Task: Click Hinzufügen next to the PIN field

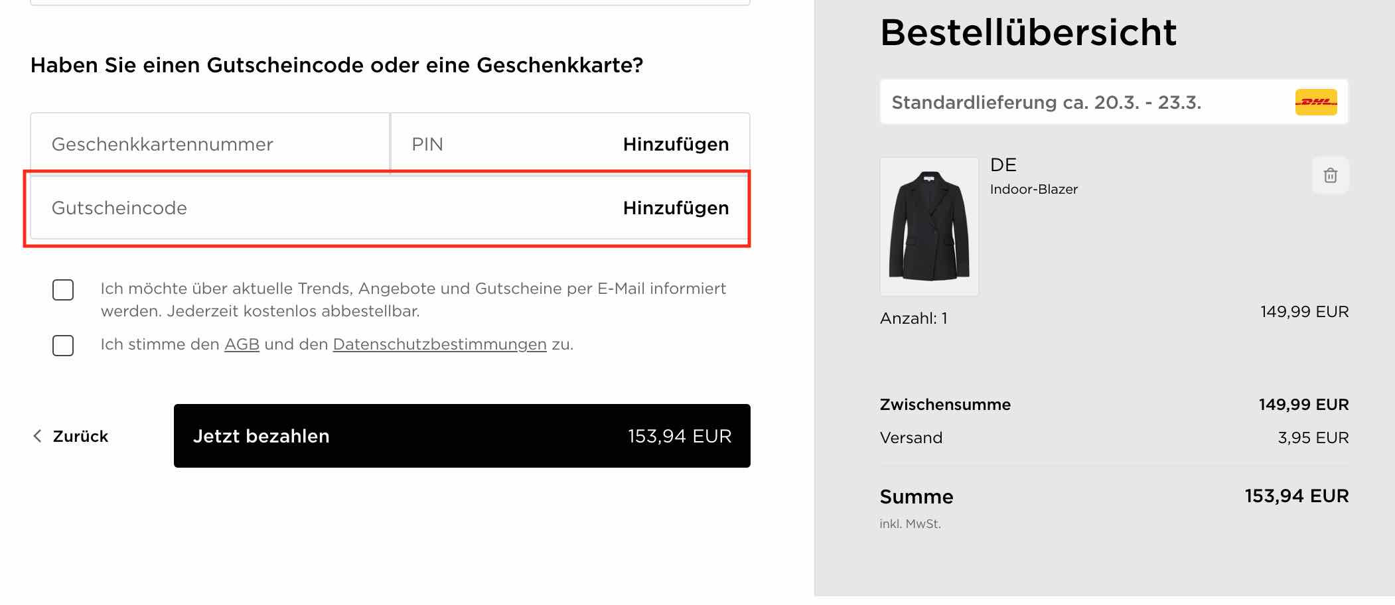Action: point(675,143)
